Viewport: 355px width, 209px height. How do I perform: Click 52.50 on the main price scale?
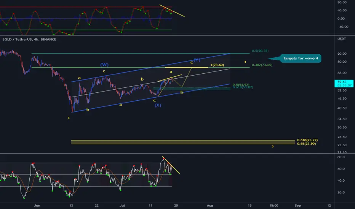point(342,90)
